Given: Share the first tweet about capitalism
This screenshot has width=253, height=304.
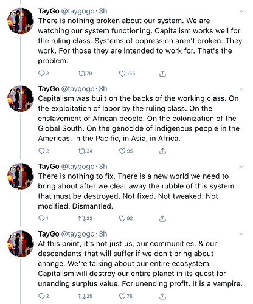Looking at the screenshot, I should (x=162, y=74).
